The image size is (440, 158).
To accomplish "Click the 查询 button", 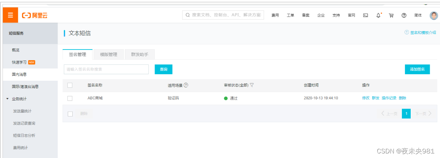I will click(164, 69).
